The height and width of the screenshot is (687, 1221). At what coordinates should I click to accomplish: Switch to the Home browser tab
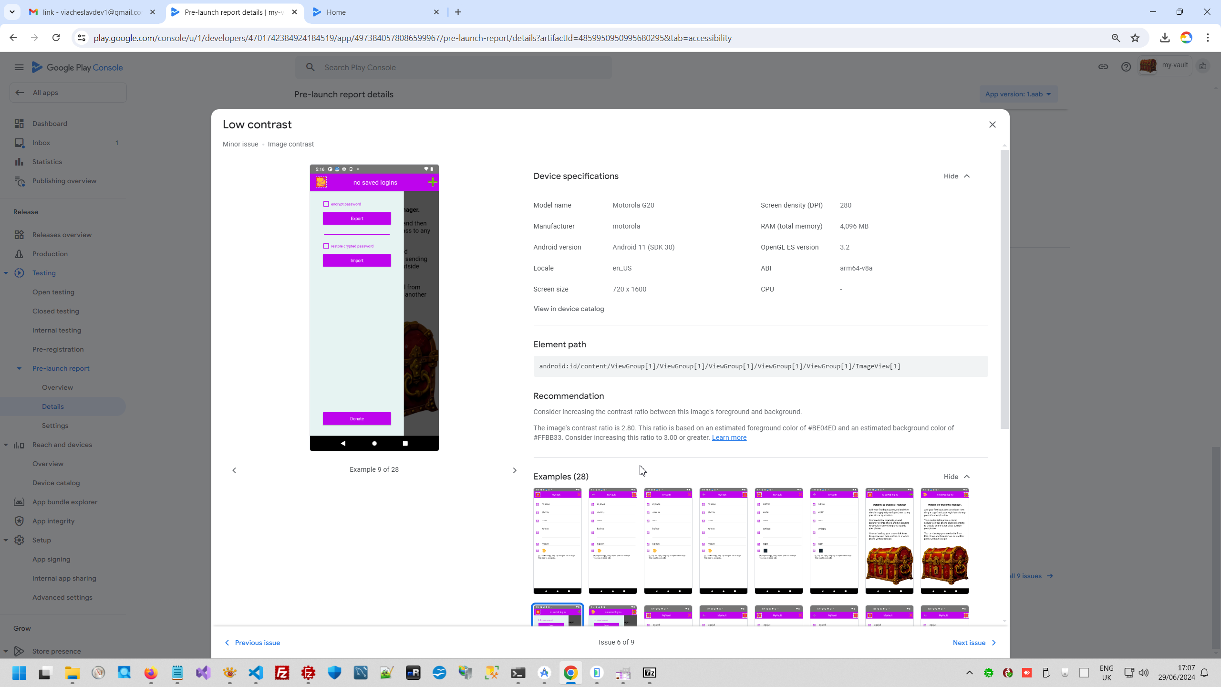coord(336,12)
